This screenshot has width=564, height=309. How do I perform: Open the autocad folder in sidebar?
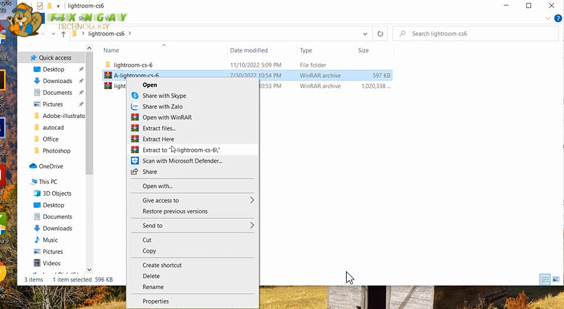[53, 127]
